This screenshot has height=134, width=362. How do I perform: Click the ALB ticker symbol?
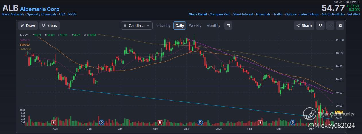pos(10,8)
